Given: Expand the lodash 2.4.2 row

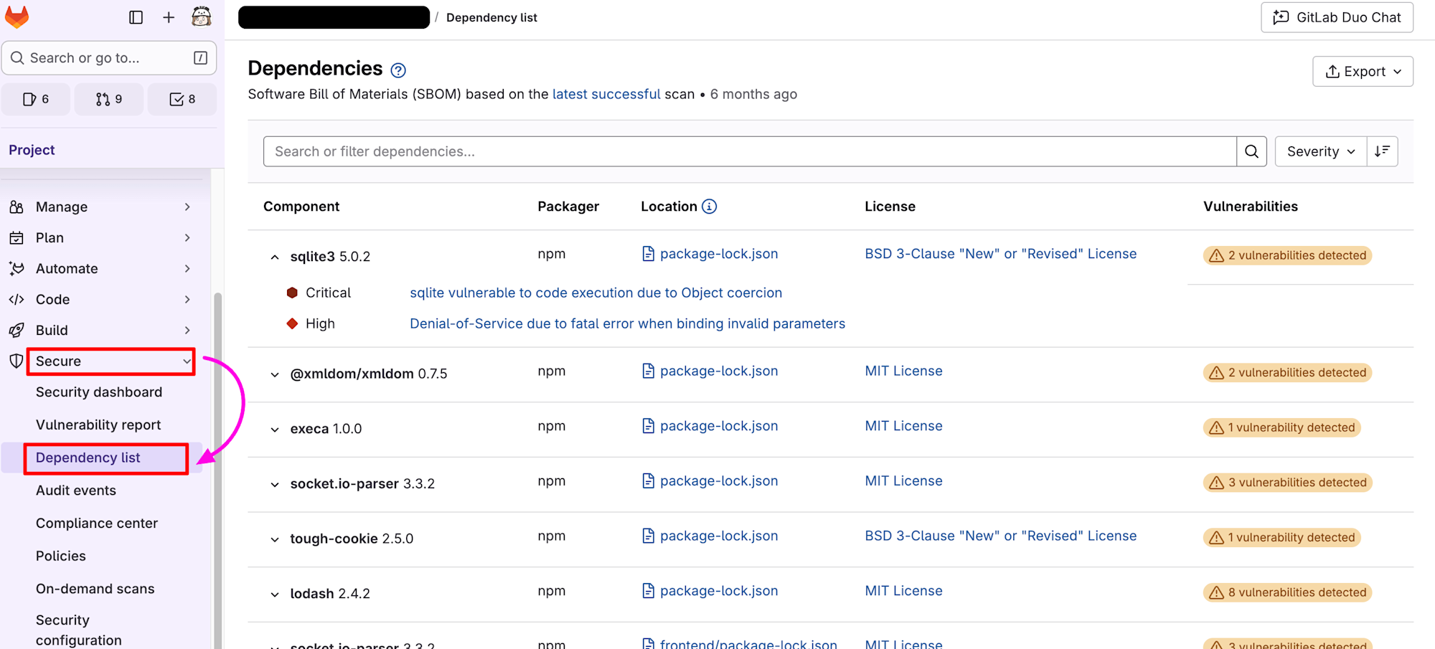Looking at the screenshot, I should [275, 594].
